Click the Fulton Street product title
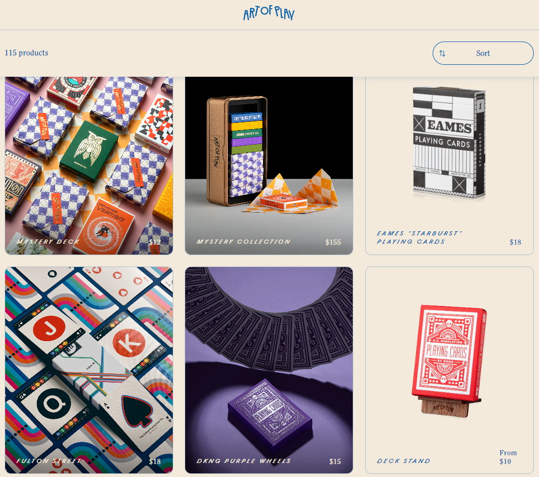Viewport: 539px width, 477px height. [x=49, y=461]
